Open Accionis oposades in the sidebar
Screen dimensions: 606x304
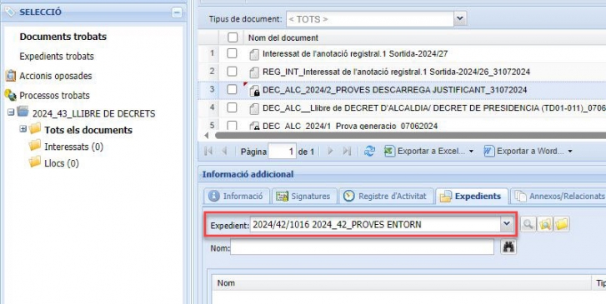[56, 76]
